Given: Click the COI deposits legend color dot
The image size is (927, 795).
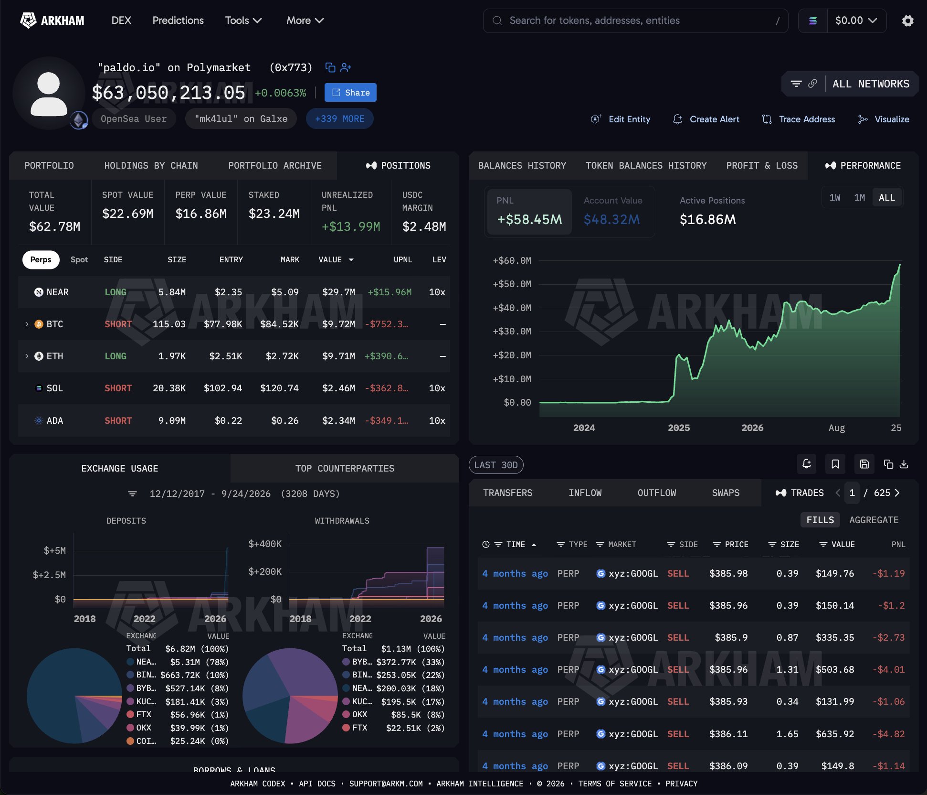Looking at the screenshot, I should tap(130, 741).
